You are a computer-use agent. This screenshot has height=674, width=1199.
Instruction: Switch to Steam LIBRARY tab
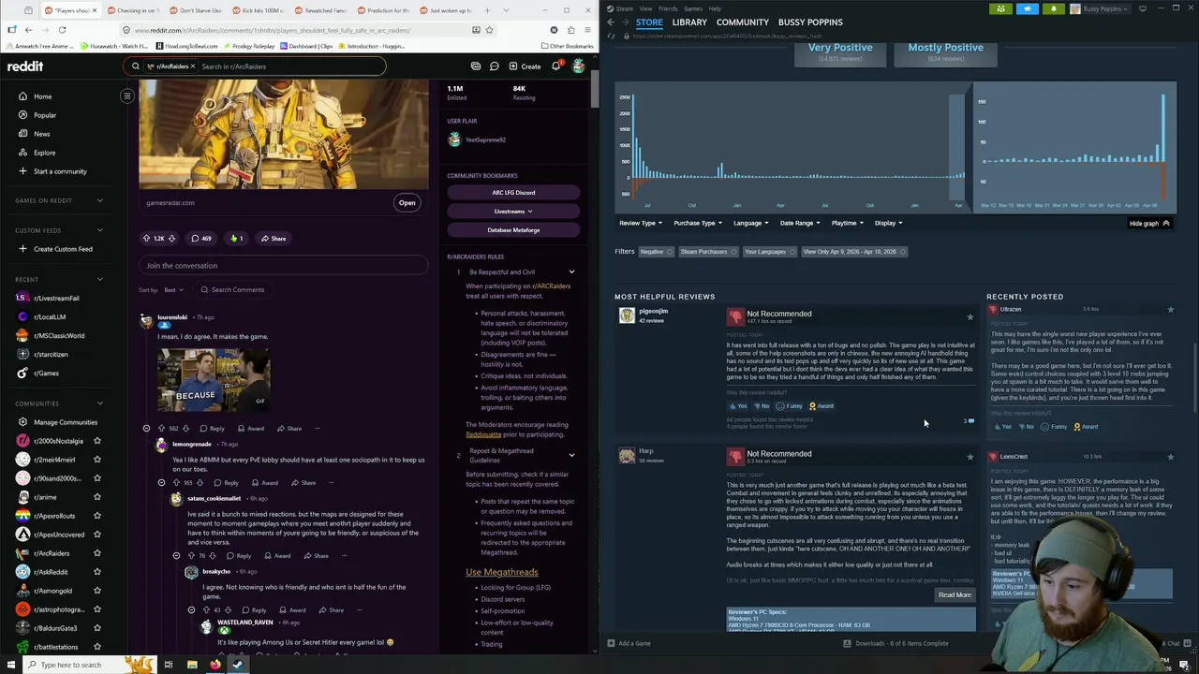click(689, 22)
